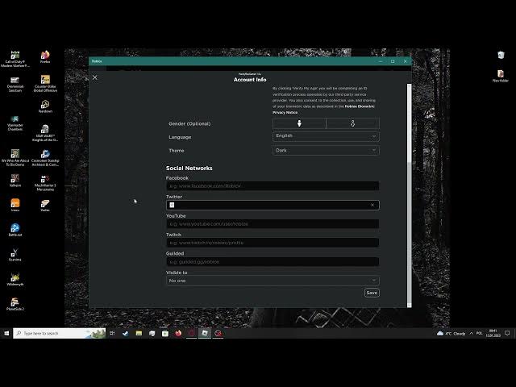Open the Cosmoteer Starship Architect shortcut

click(x=45, y=158)
